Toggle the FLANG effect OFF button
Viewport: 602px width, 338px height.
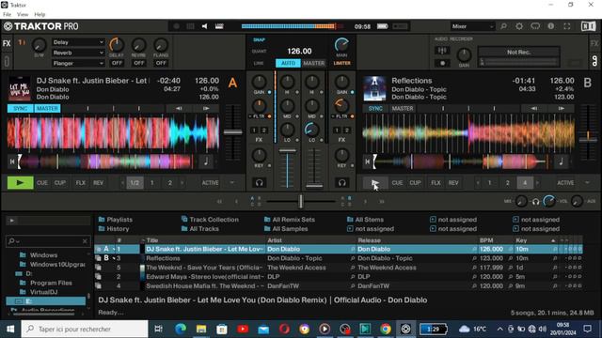161,63
